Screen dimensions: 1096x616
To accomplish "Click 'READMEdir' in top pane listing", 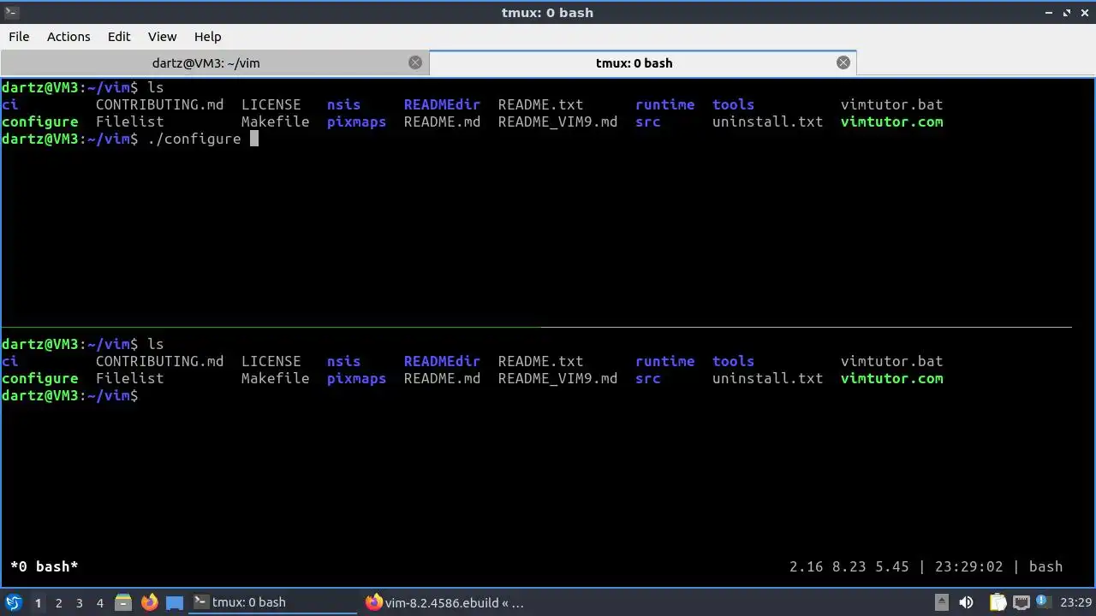I will tap(442, 104).
